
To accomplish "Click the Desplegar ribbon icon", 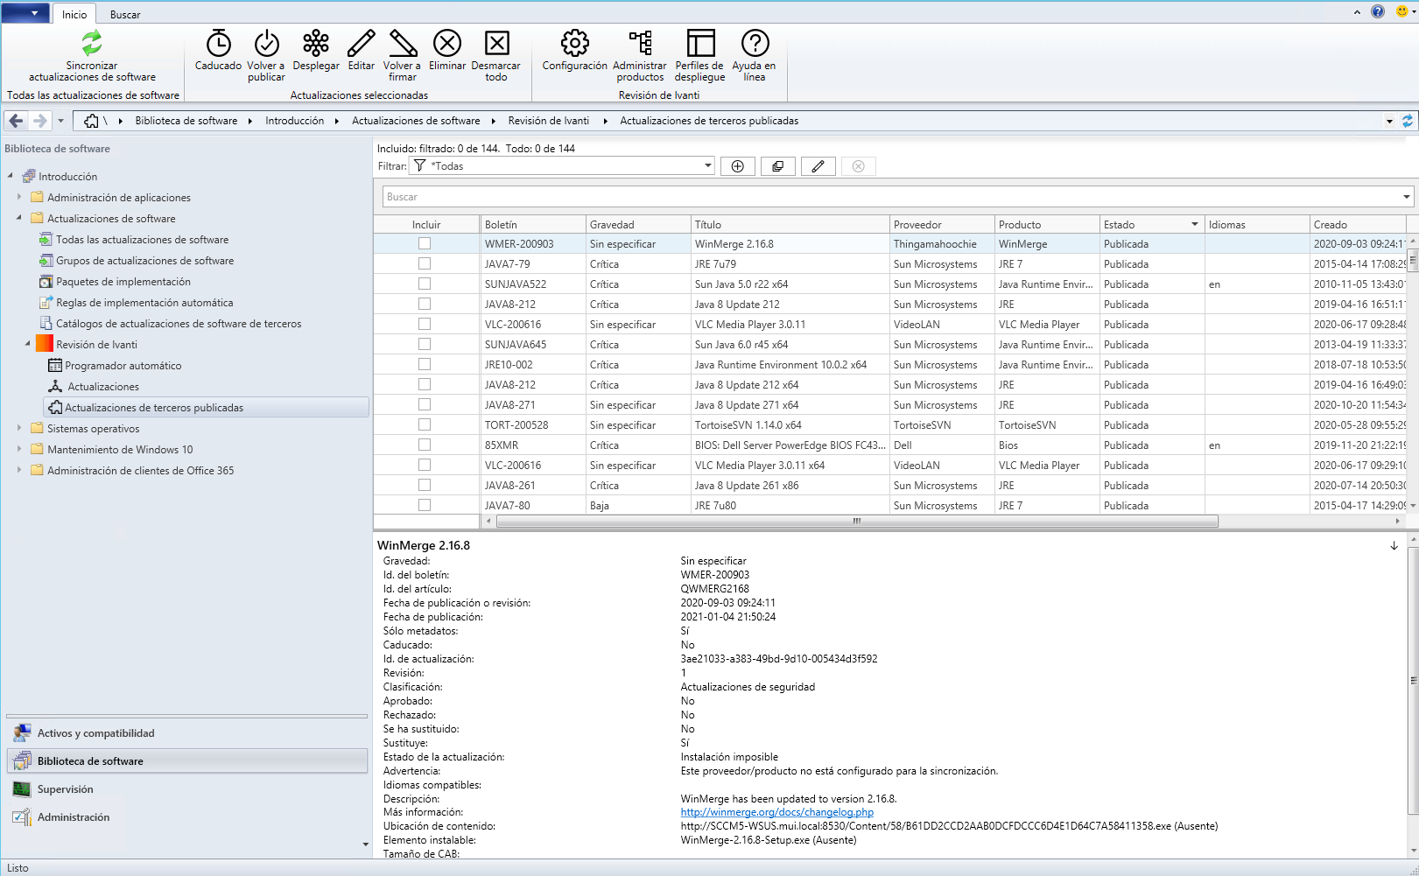I will (315, 44).
